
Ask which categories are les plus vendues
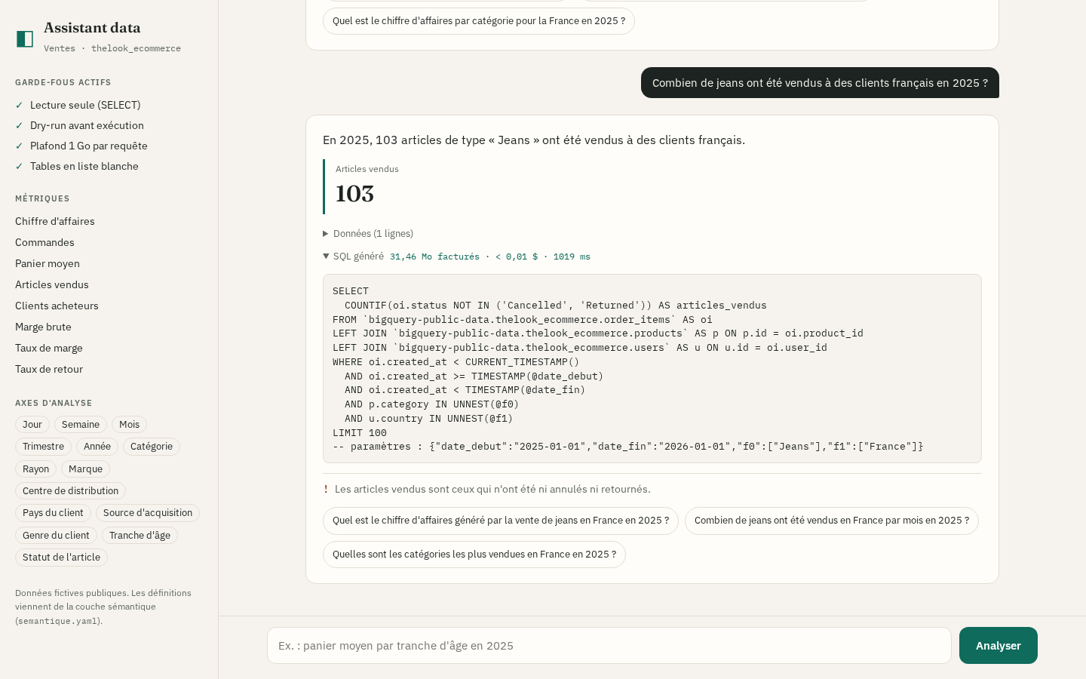point(474,555)
